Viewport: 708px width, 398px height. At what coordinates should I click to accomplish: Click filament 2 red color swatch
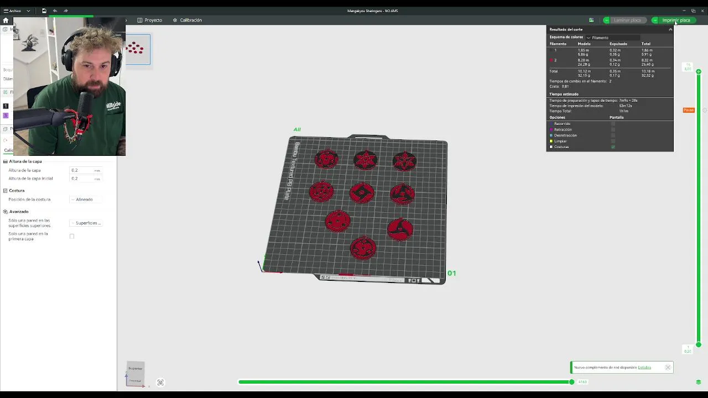(x=551, y=60)
